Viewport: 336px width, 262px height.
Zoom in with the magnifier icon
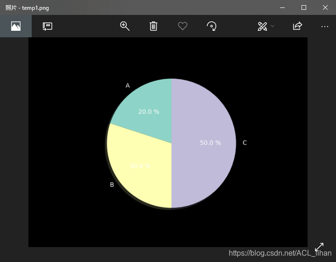click(124, 26)
